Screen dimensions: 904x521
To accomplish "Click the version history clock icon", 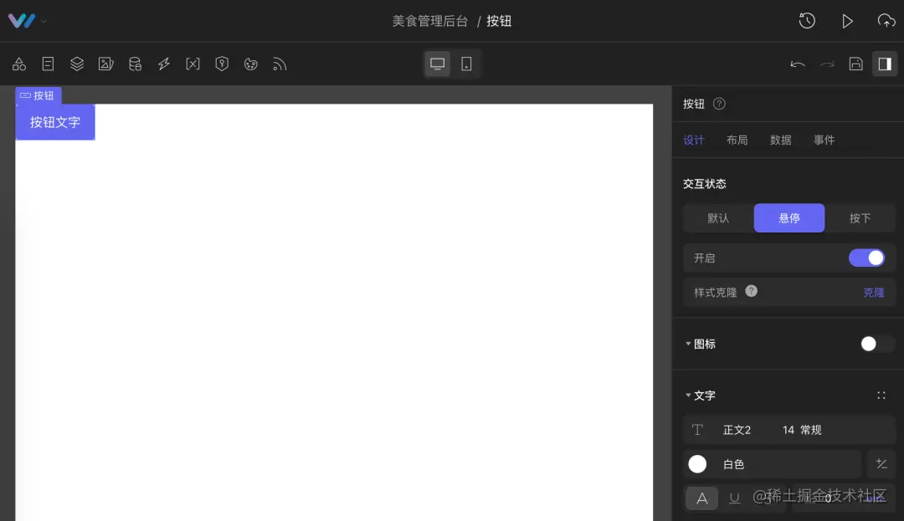I will (x=806, y=21).
